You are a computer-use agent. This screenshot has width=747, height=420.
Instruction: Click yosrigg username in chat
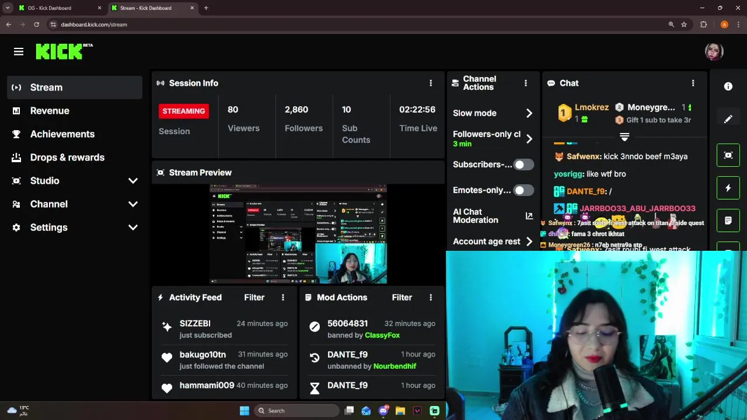pos(568,174)
